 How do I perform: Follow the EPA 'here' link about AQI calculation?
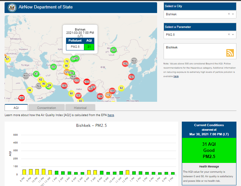tap(111, 115)
